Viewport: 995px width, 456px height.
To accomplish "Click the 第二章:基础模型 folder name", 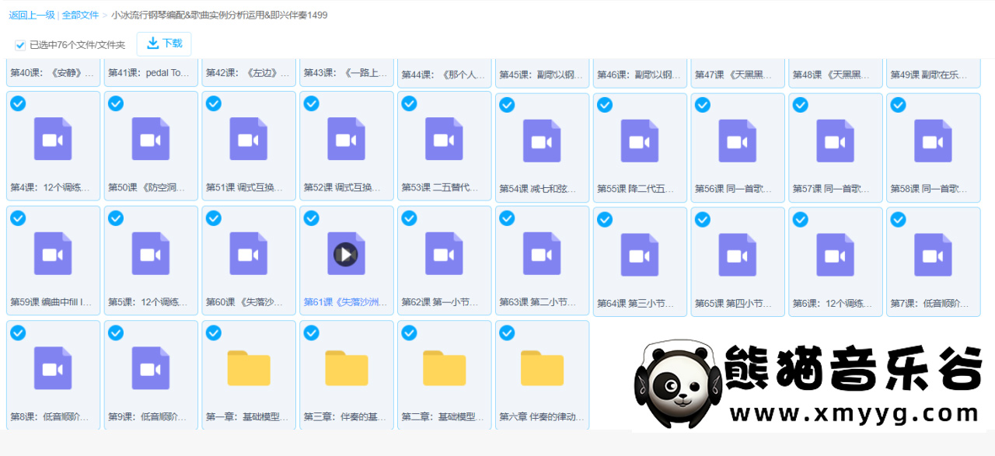I will (444, 417).
